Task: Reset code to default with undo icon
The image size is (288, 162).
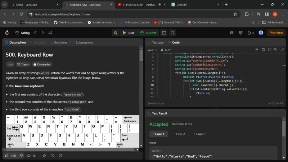Action: click(276, 50)
